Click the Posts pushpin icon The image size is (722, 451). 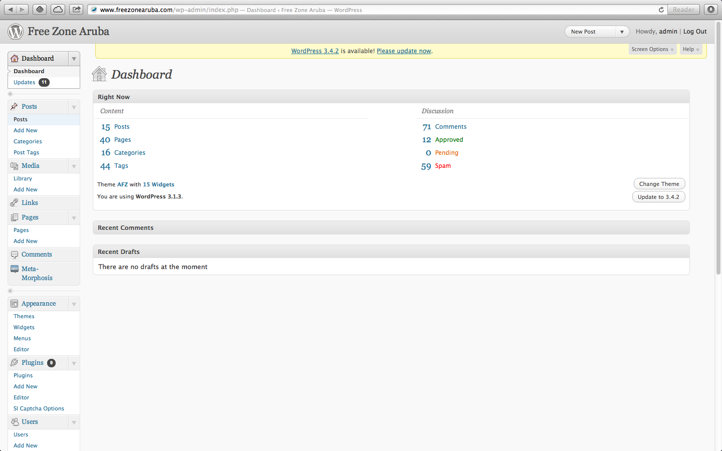click(x=15, y=107)
